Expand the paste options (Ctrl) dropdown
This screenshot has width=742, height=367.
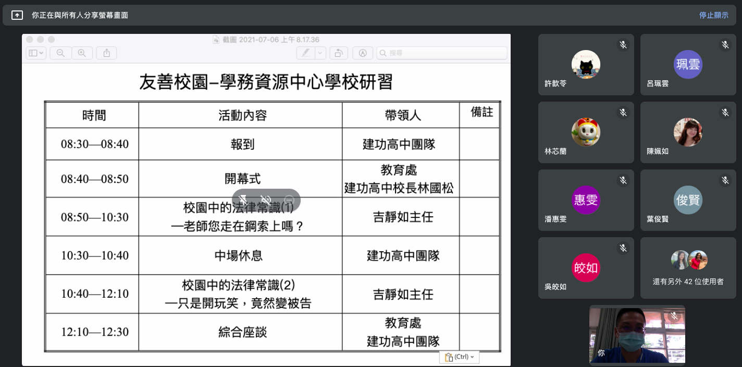click(459, 357)
